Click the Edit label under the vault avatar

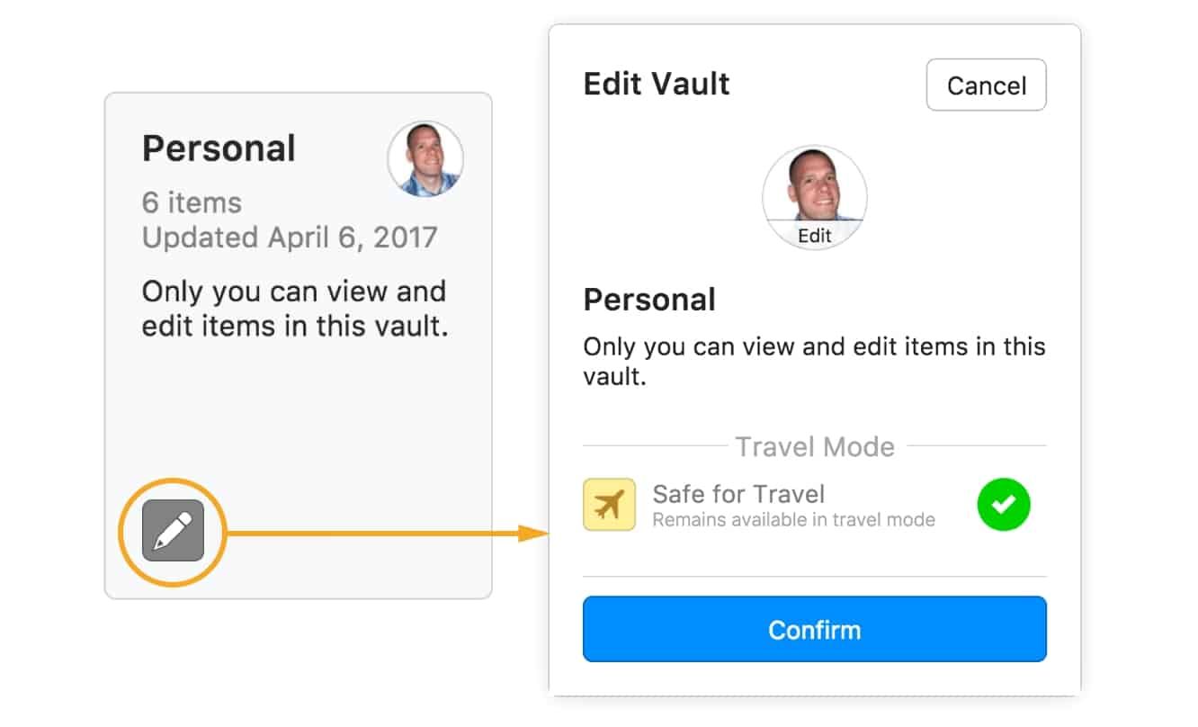814,236
